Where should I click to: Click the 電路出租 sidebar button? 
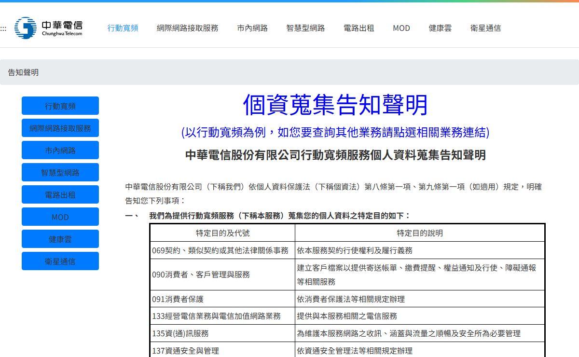point(60,194)
